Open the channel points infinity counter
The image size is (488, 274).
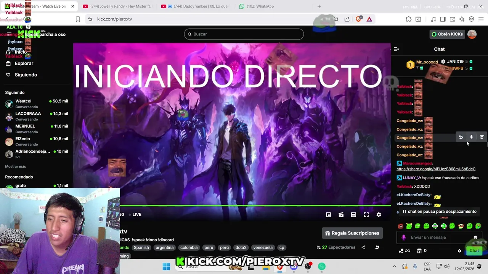pos(404,251)
